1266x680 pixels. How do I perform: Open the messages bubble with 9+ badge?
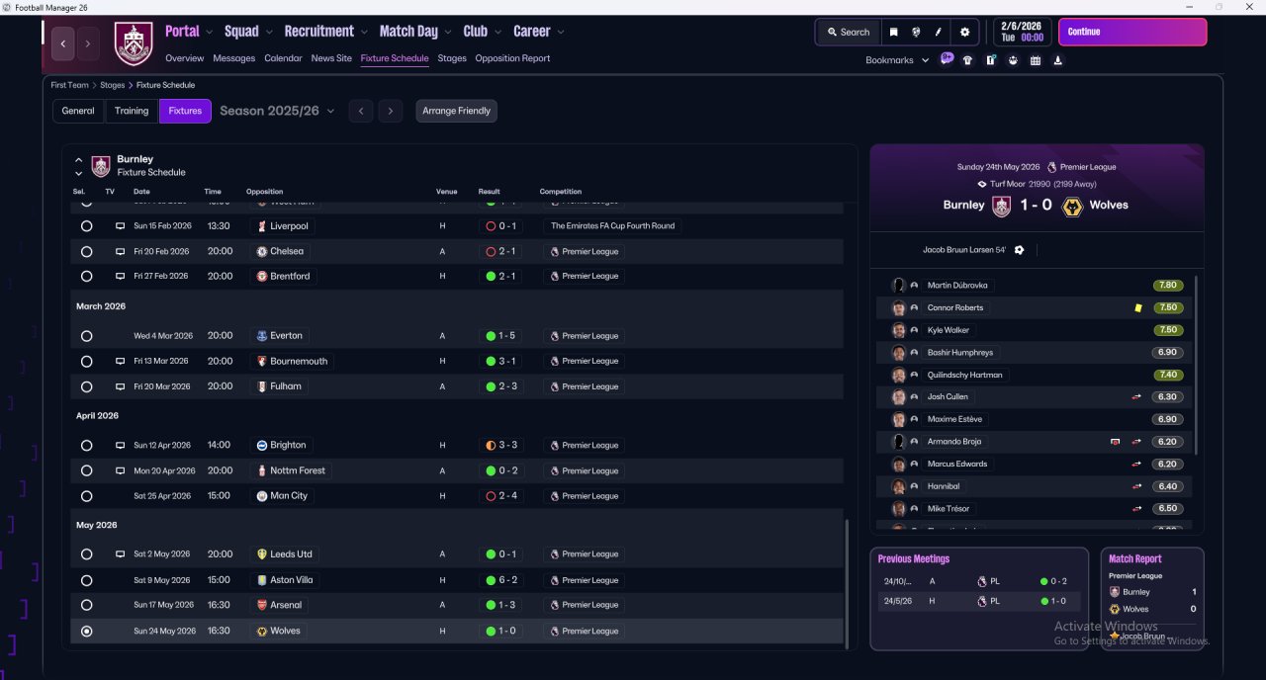[x=947, y=59]
